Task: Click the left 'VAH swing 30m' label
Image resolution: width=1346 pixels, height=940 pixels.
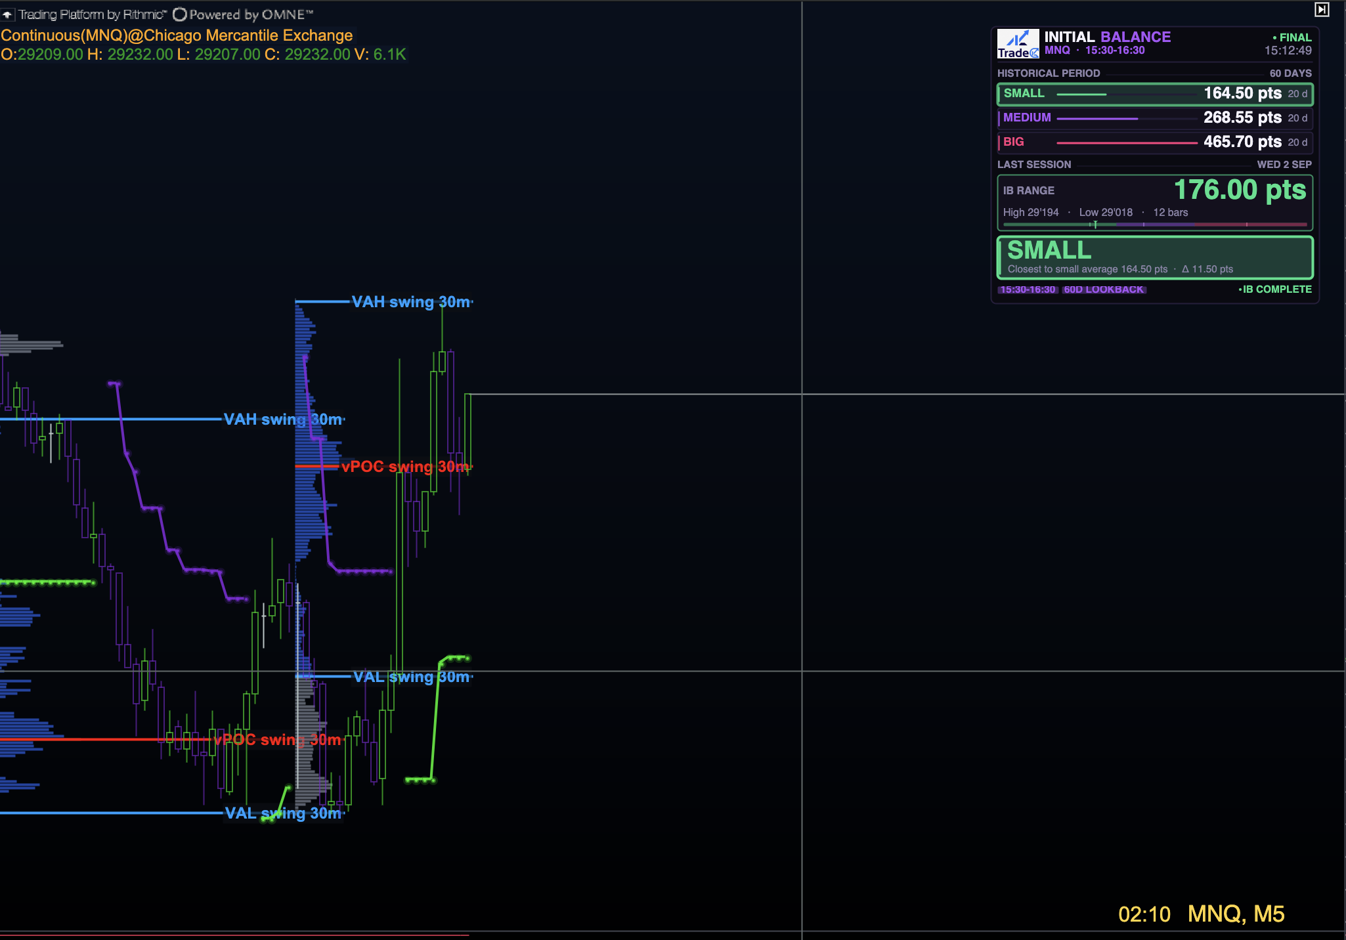Action: (x=284, y=419)
